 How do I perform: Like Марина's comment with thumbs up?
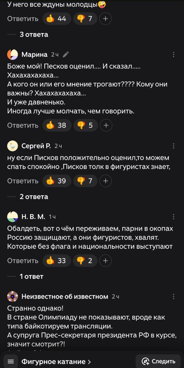click(57, 125)
